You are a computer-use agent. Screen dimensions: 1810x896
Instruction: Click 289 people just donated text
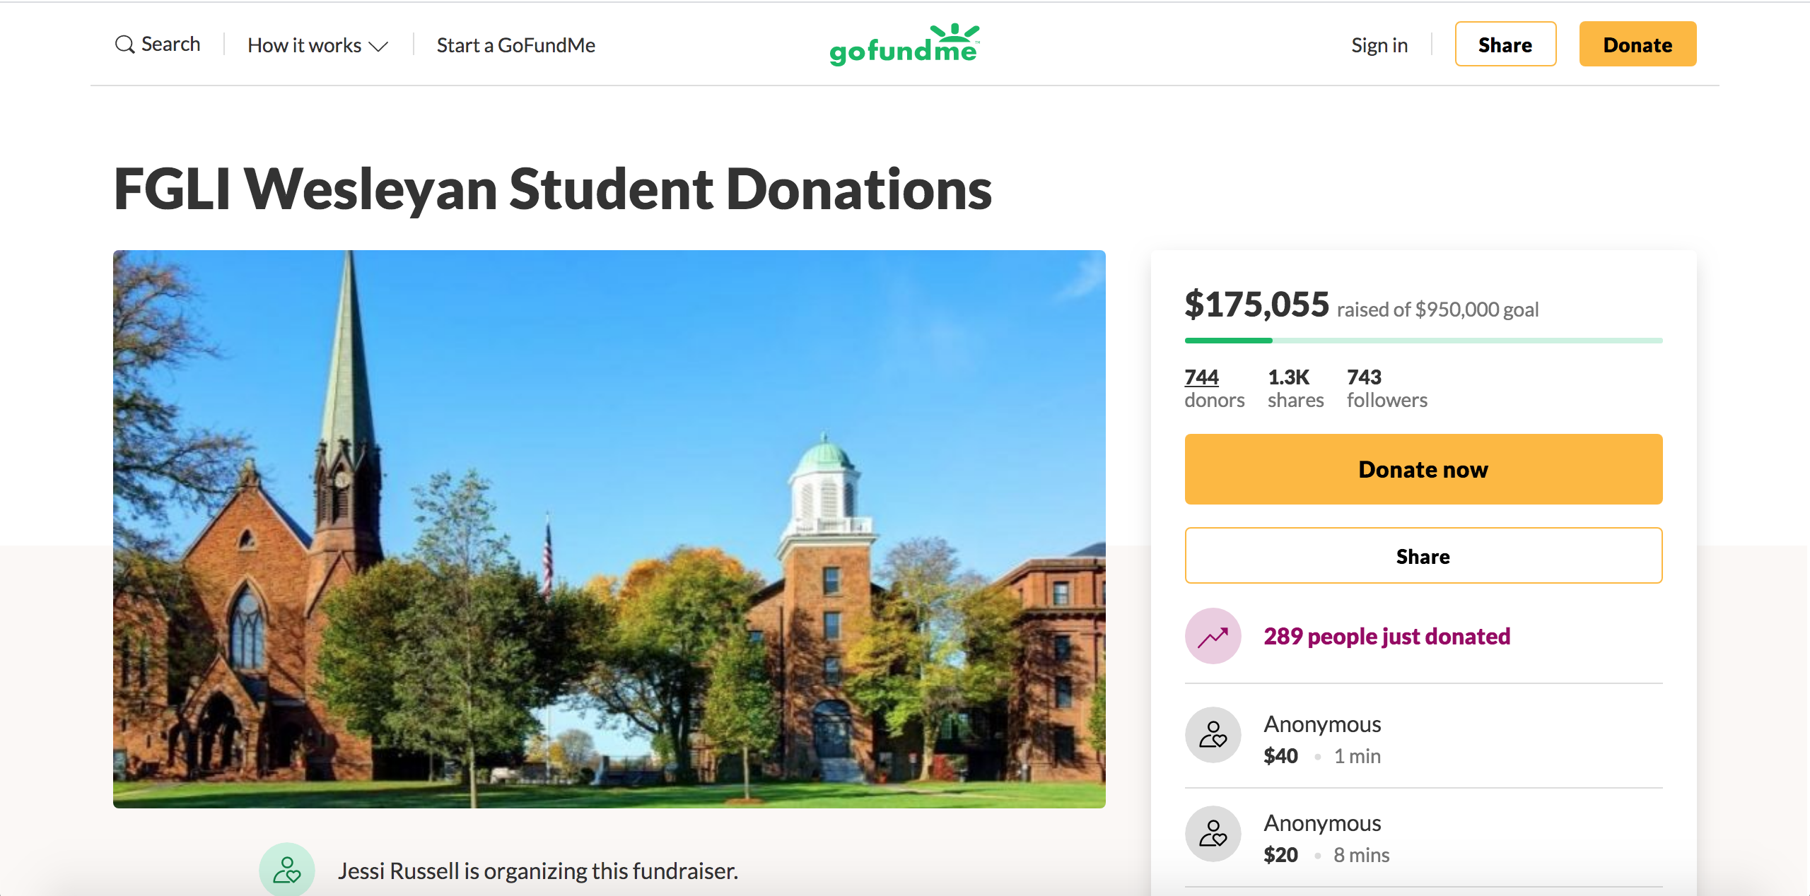1386,636
